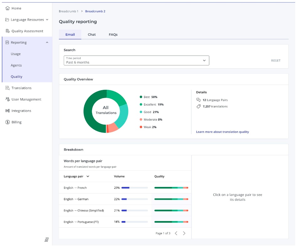Click English to French quality bar

coord(171,188)
